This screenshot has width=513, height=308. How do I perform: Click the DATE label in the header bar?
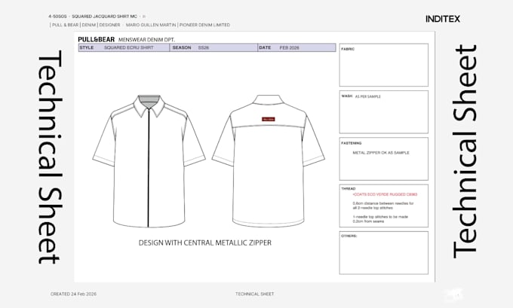coord(265,47)
